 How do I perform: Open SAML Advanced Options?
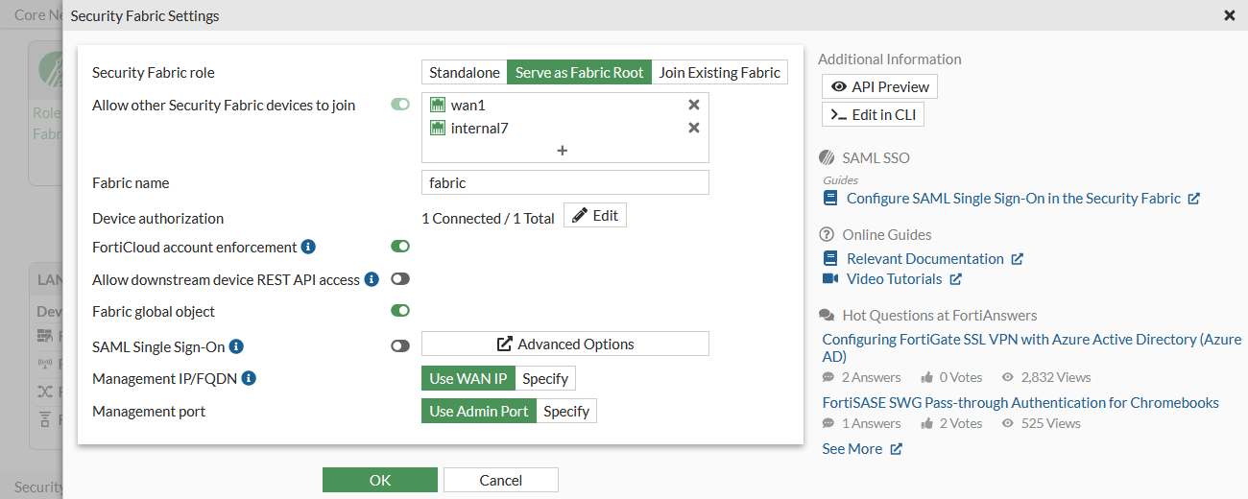point(565,345)
